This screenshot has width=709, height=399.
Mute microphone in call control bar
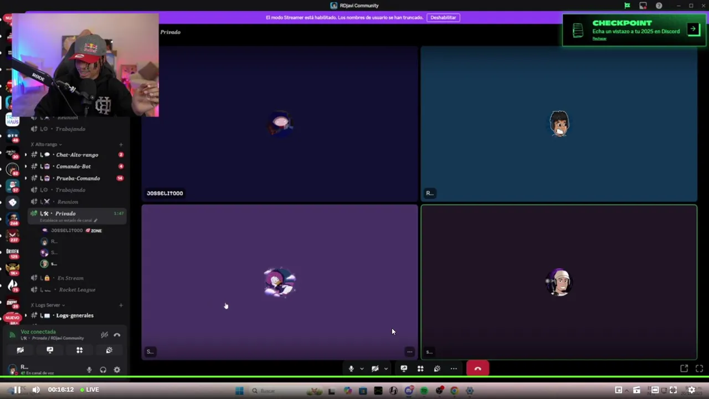[x=351, y=369]
